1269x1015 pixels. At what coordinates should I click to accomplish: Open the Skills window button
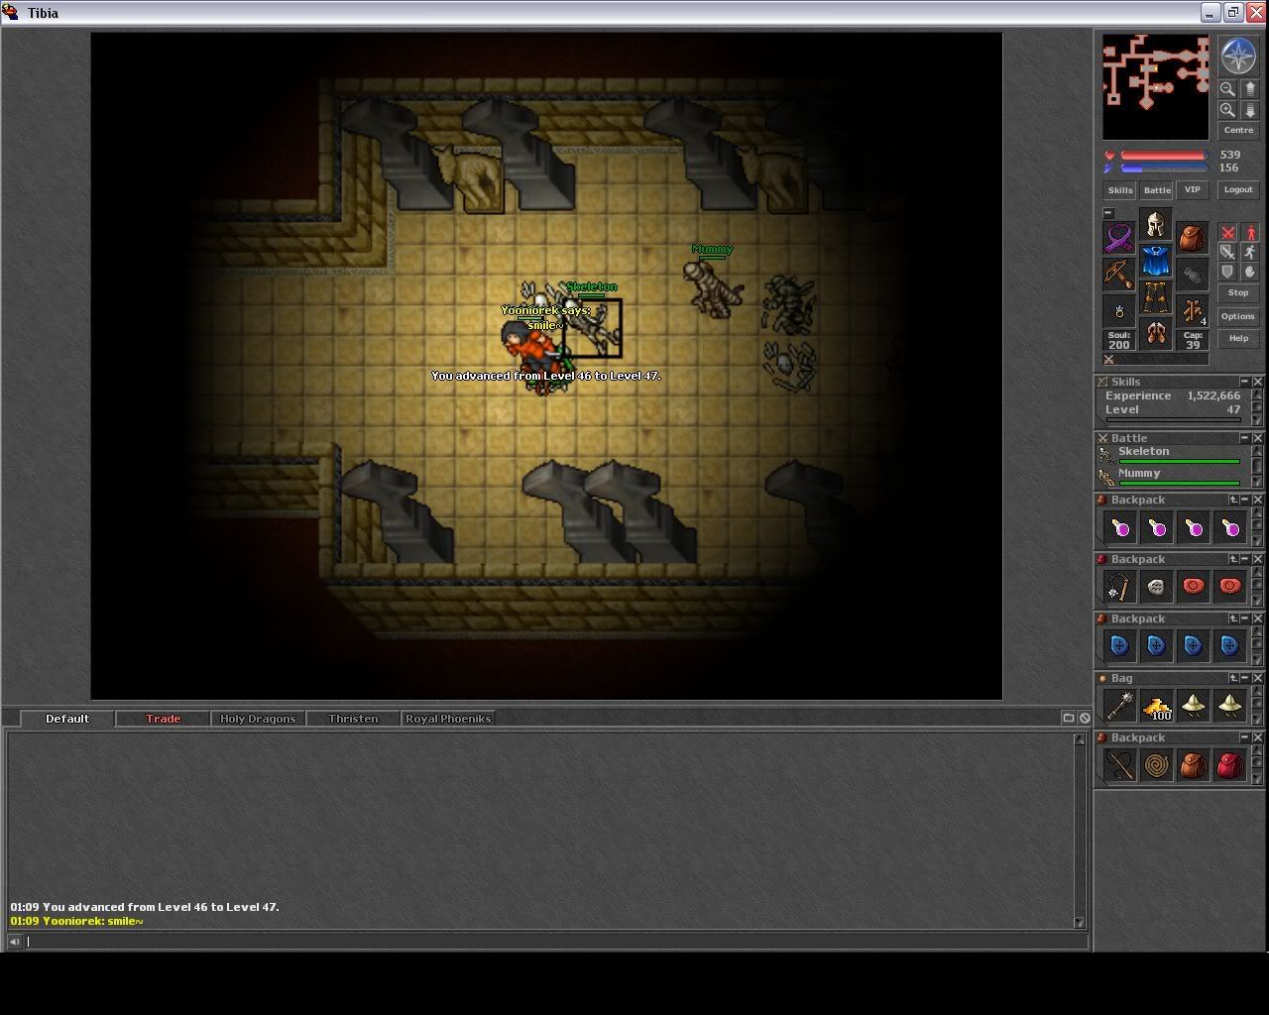1120,190
